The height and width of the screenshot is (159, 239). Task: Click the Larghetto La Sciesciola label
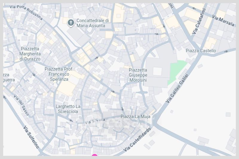coord(68,109)
